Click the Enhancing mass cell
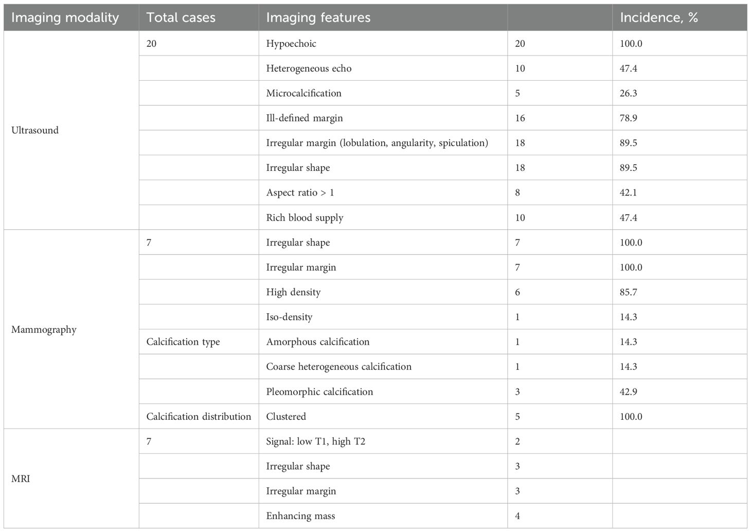 click(300, 516)
